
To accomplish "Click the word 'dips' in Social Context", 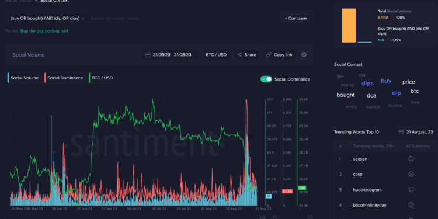I will [x=367, y=84].
